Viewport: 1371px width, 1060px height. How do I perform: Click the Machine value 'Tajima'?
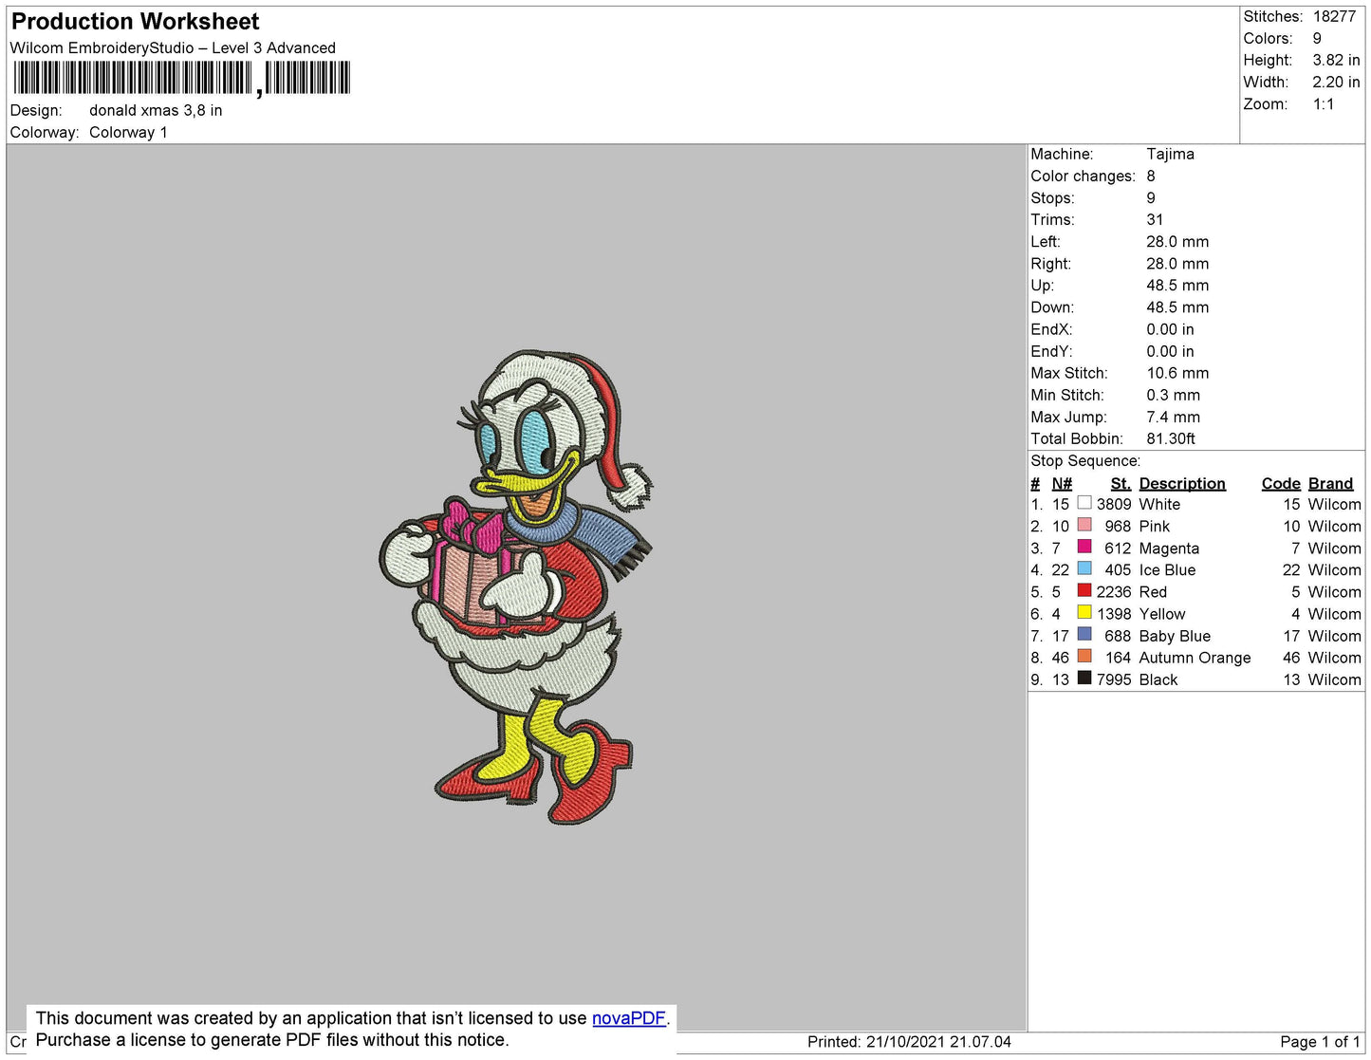[x=1170, y=154]
